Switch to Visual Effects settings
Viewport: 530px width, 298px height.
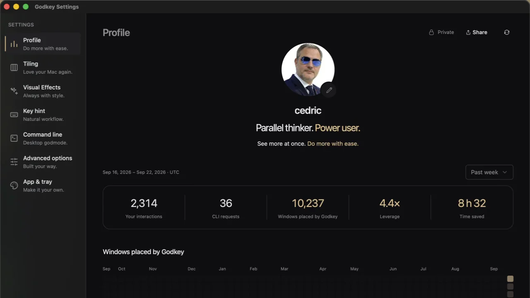pos(43,91)
